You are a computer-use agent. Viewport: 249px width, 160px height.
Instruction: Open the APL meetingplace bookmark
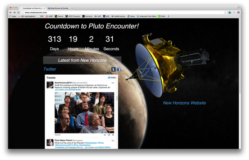point(27,16)
